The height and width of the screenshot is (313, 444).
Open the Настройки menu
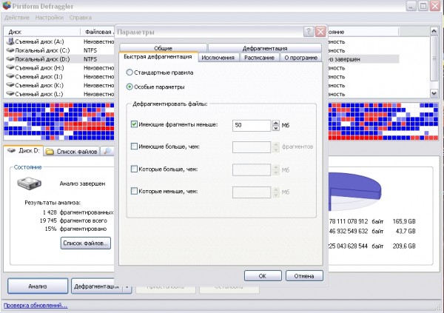click(50, 18)
